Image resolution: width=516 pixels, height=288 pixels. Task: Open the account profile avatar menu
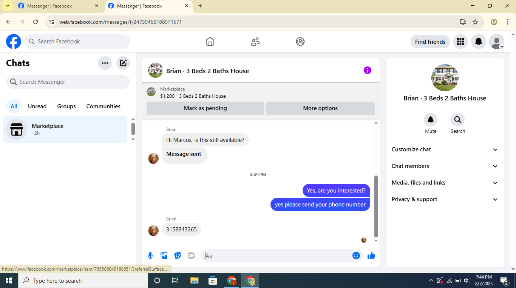497,42
